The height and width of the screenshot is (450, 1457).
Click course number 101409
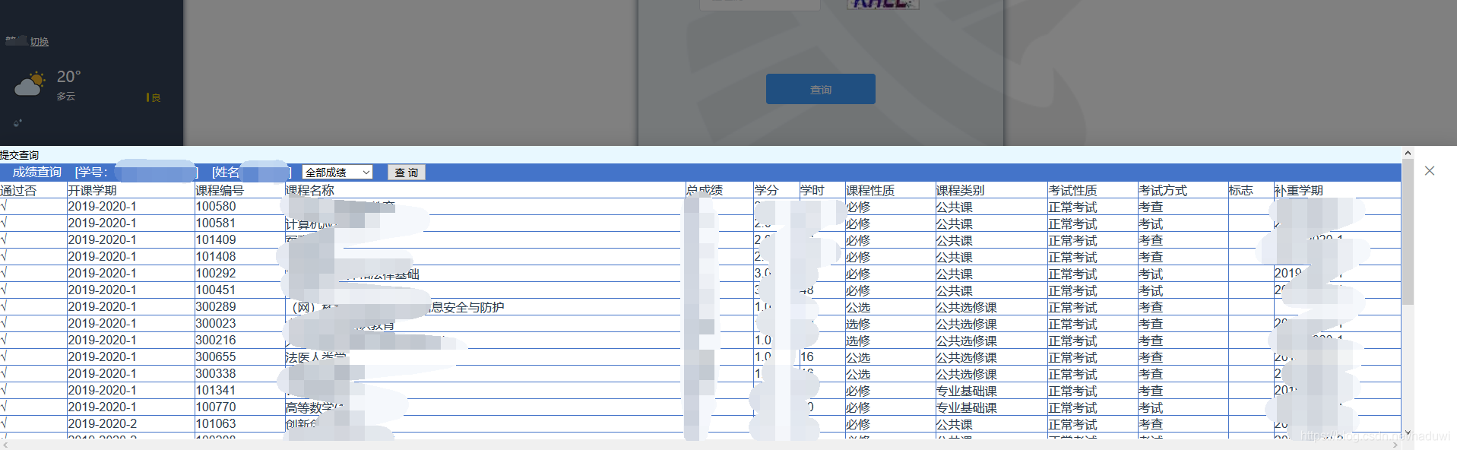216,240
